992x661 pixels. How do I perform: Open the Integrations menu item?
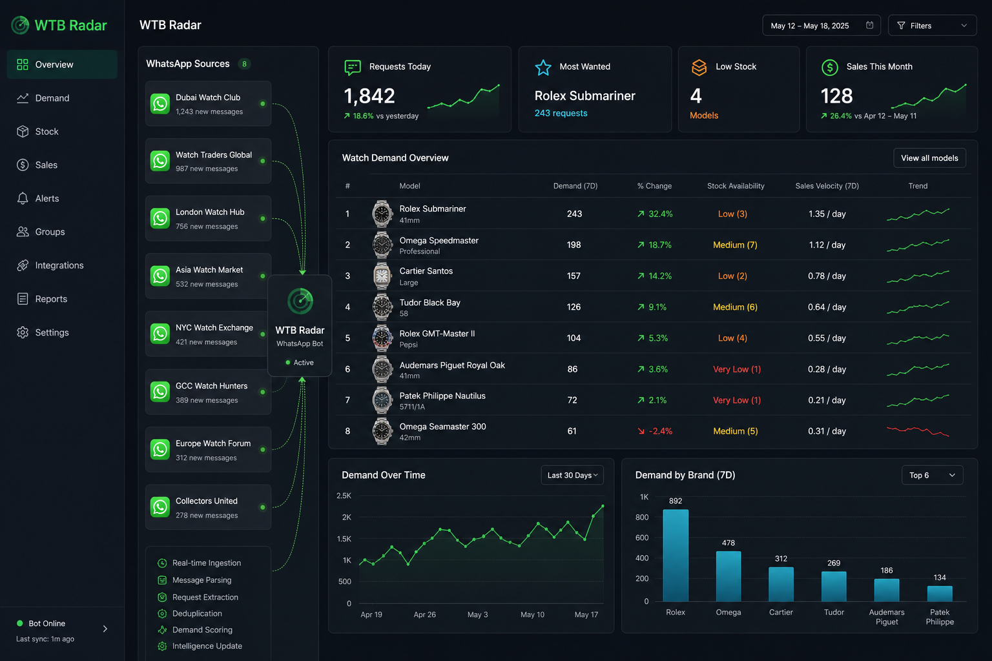point(62,265)
